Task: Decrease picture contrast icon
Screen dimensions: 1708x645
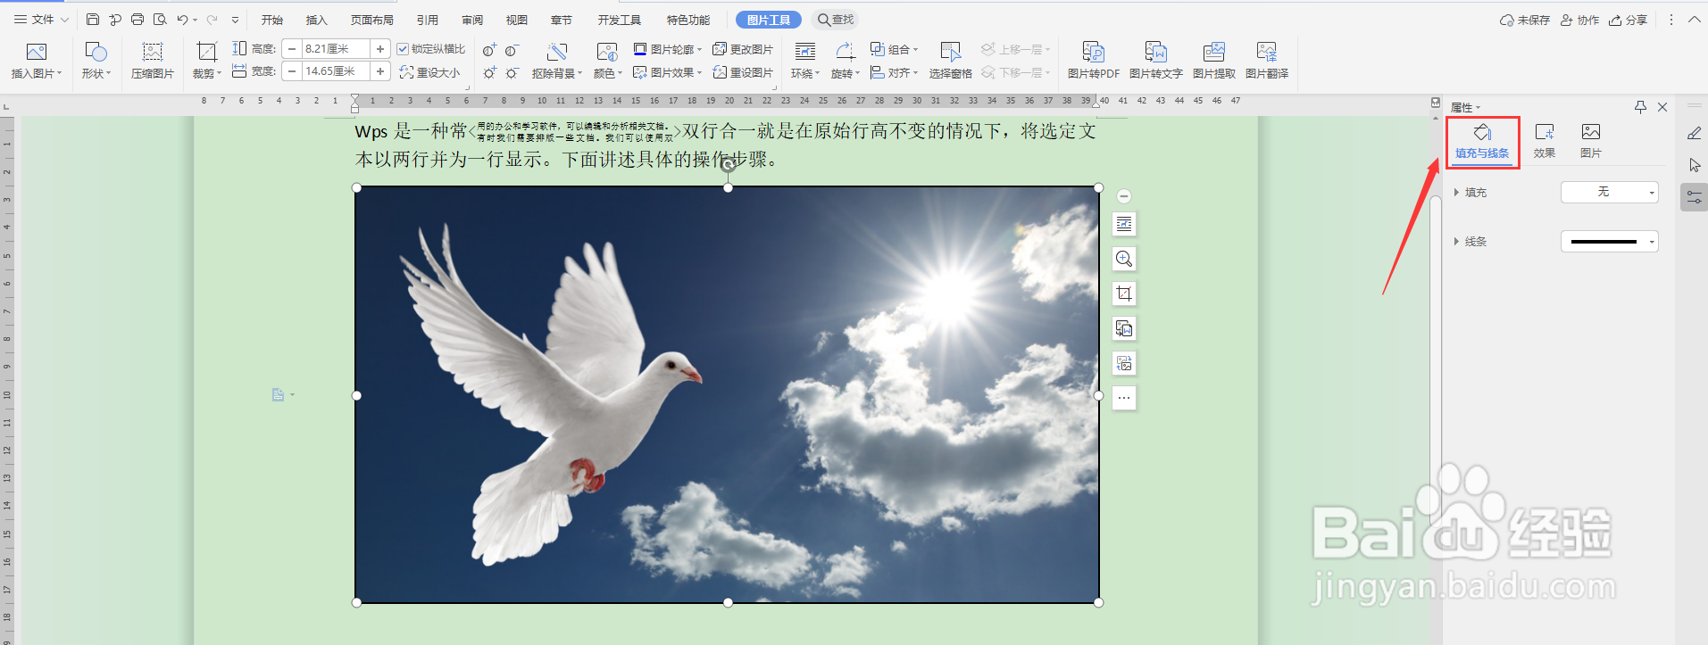Action: [x=512, y=50]
